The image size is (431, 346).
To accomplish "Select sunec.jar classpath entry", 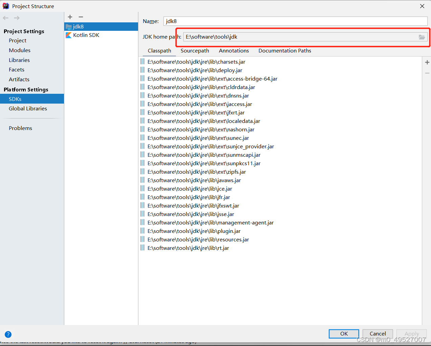I will (x=198, y=138).
